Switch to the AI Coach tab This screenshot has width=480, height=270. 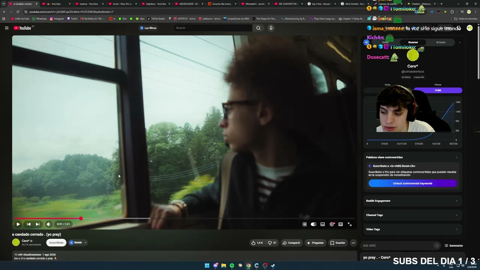[x=441, y=42]
